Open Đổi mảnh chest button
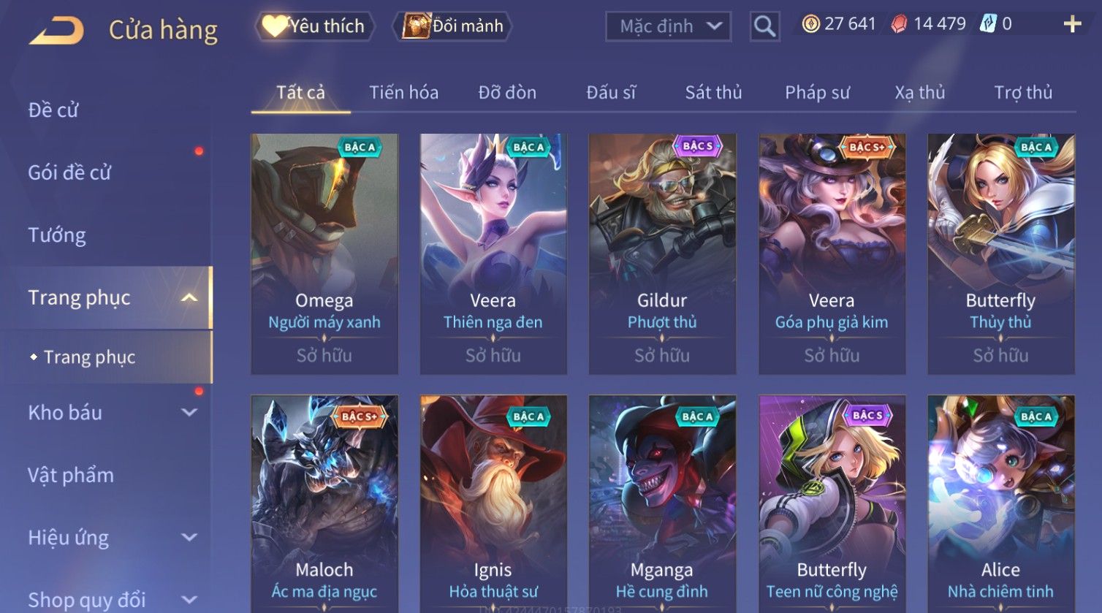Image resolution: width=1102 pixels, height=613 pixels. click(x=452, y=26)
